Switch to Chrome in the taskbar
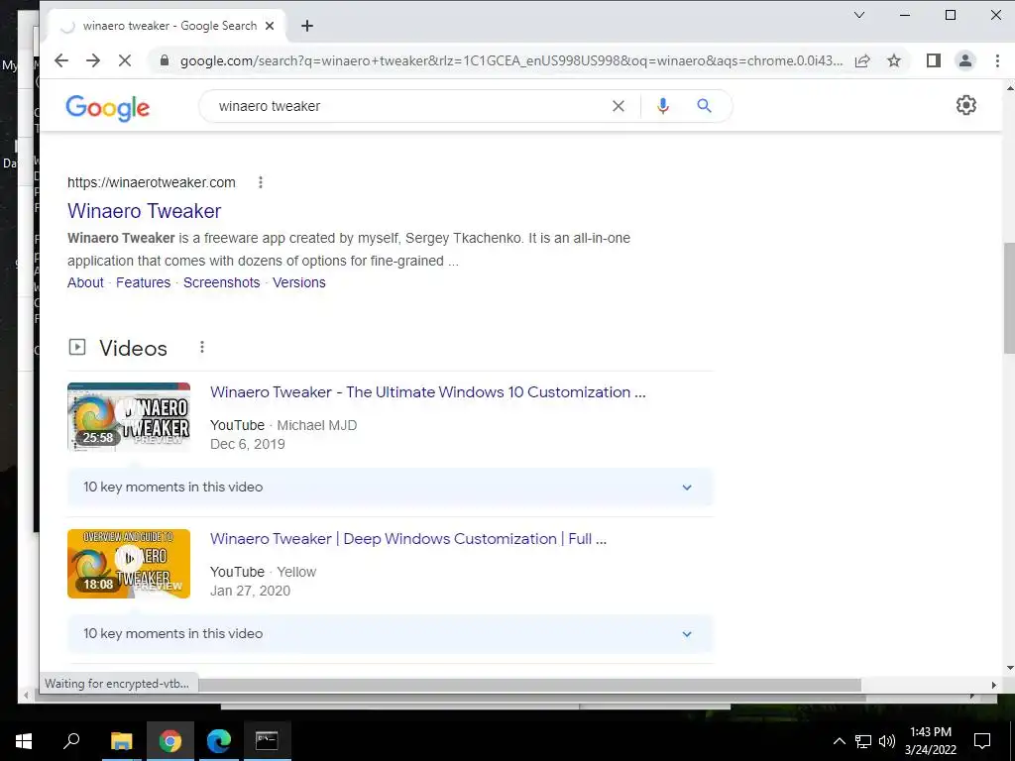This screenshot has width=1015, height=761. point(170,741)
